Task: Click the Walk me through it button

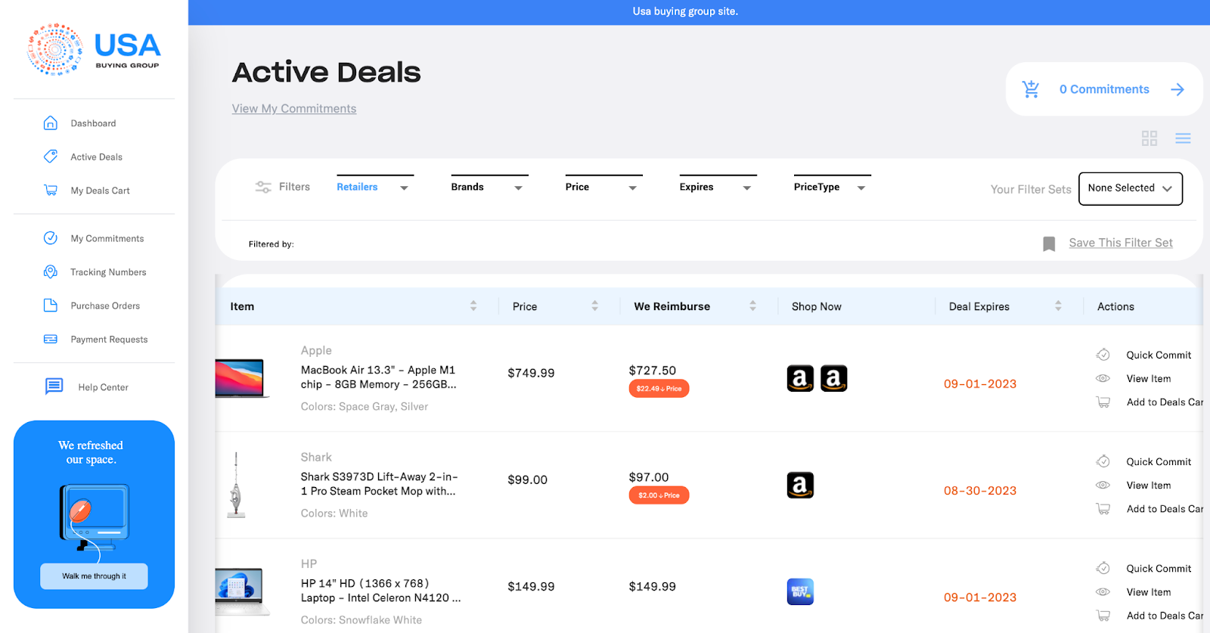Action: 94,576
